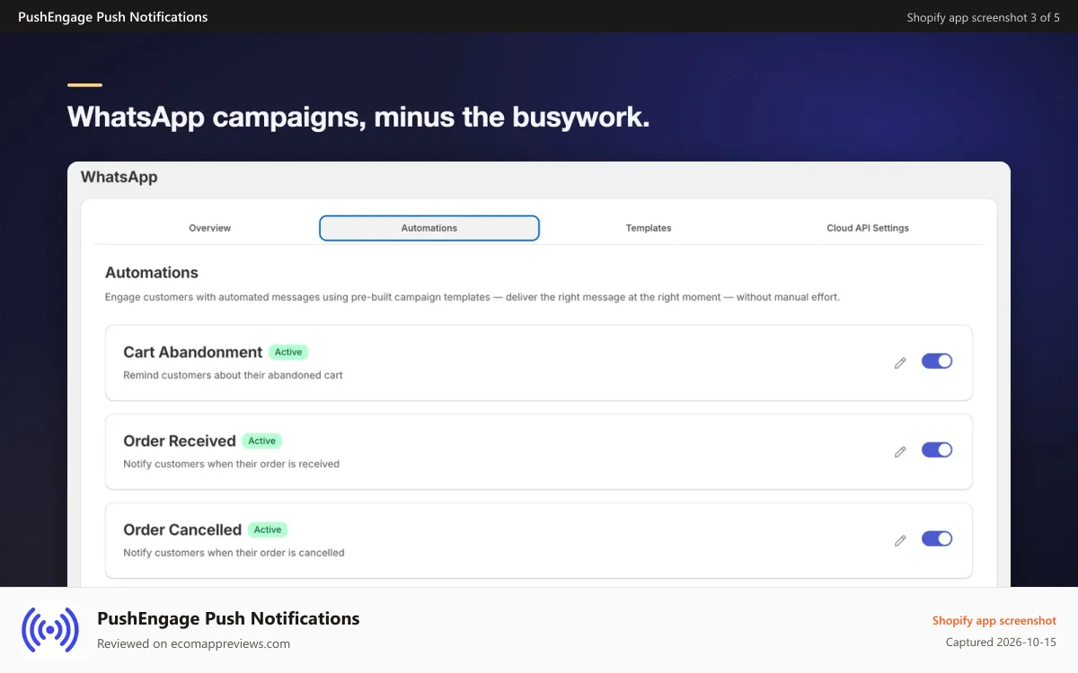Open the Cloud API Settings tab
Image resolution: width=1078 pixels, height=673 pixels.
click(x=868, y=228)
